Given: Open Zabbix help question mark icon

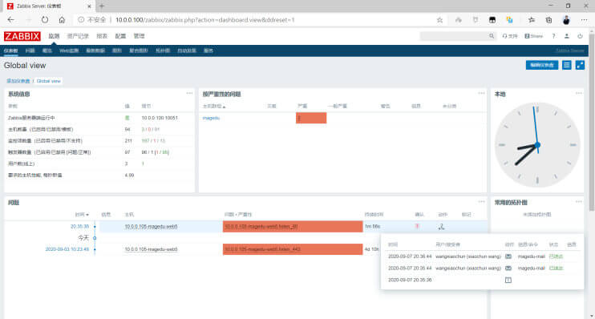Looking at the screenshot, I should point(553,36).
